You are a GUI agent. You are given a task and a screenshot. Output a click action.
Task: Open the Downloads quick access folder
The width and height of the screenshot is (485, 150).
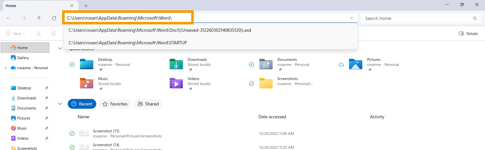click(176, 64)
